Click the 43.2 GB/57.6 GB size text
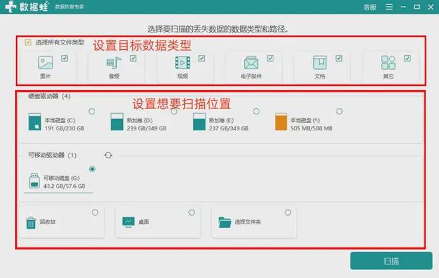Image resolution: width=439 pixels, height=278 pixels. pyautogui.click(x=65, y=186)
